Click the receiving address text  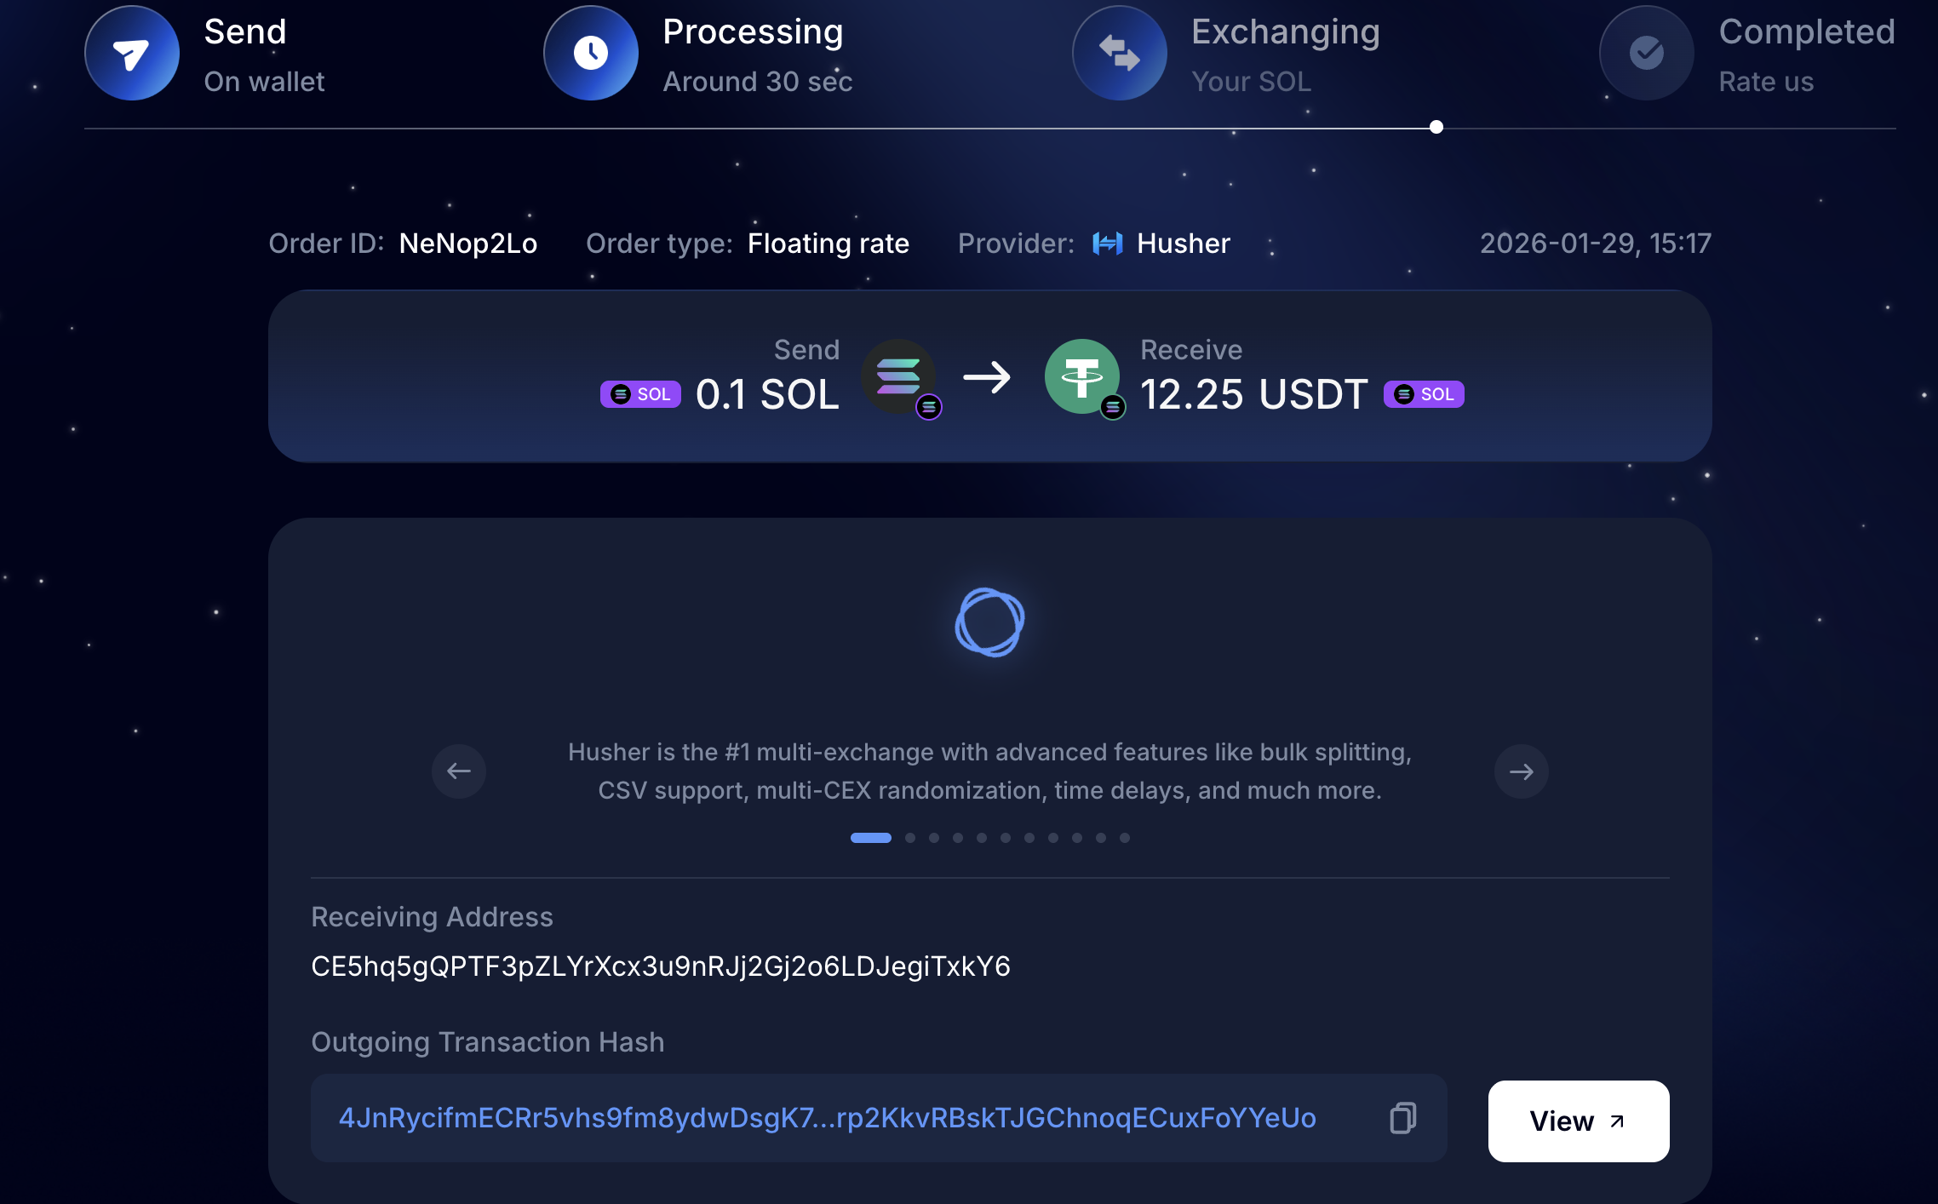[x=660, y=966]
